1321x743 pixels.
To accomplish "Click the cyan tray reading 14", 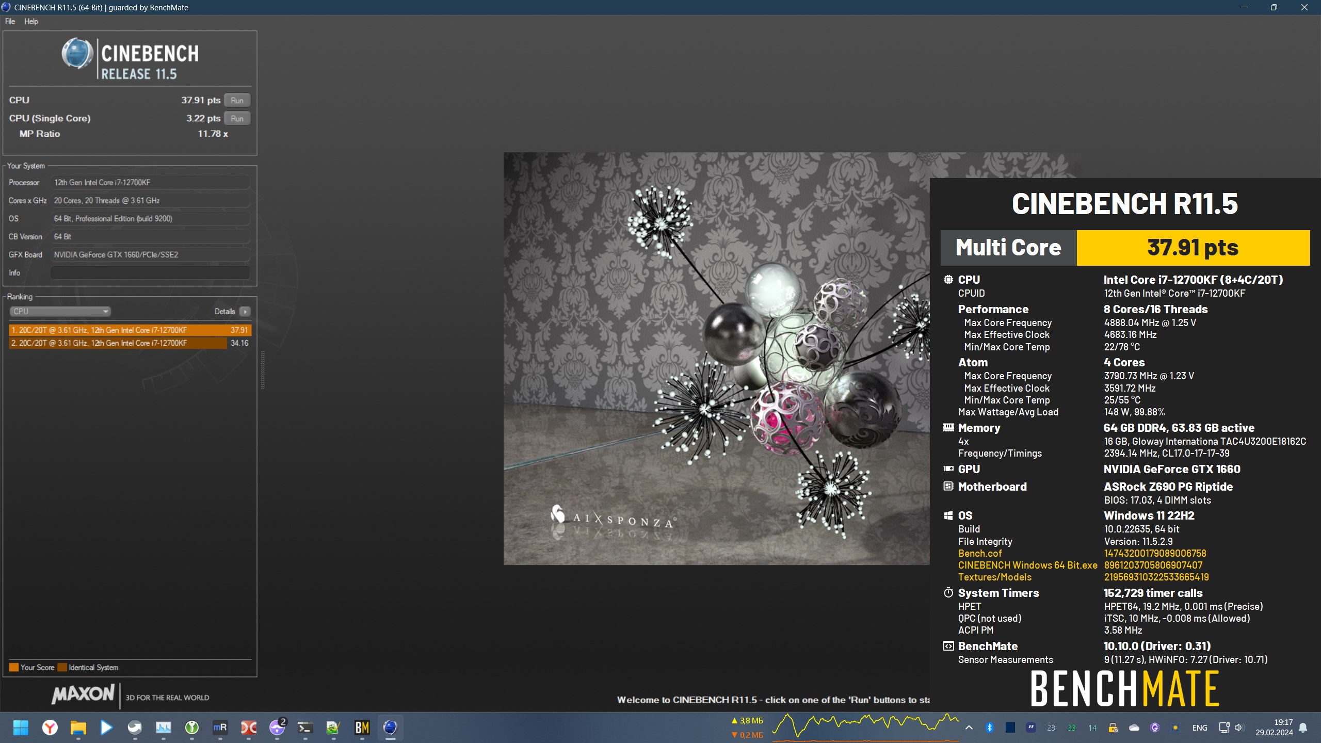I will (x=1092, y=728).
